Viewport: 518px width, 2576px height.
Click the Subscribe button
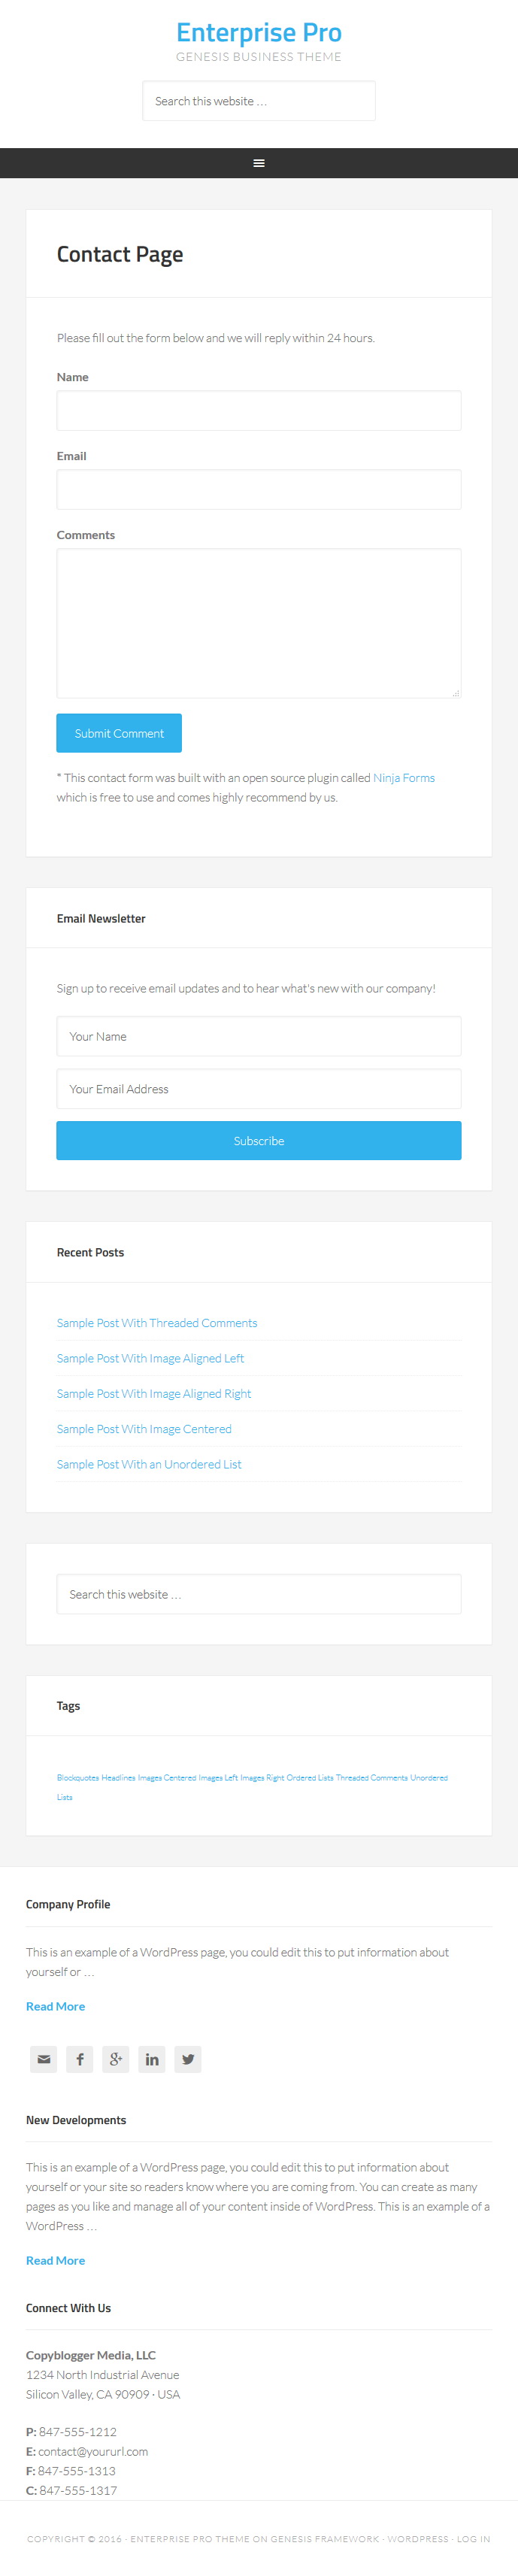tap(259, 1141)
